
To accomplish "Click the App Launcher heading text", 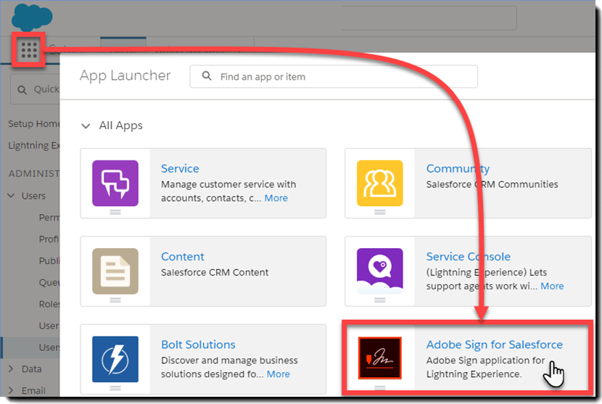I will pos(125,75).
